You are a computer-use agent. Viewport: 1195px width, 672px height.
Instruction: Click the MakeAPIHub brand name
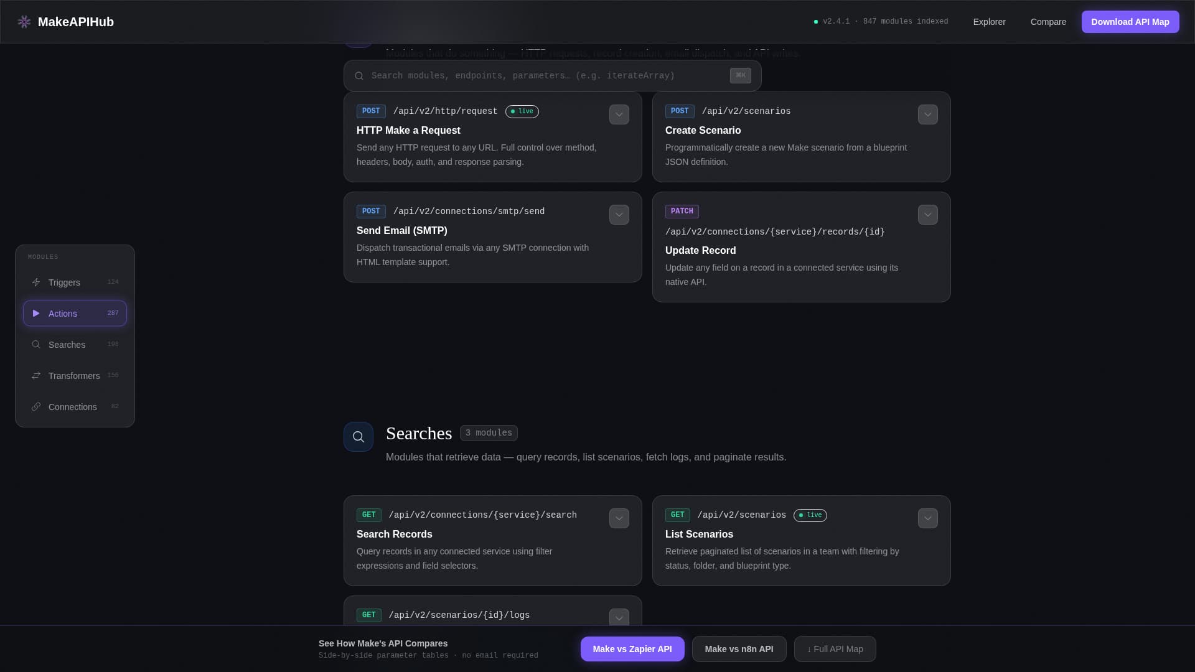click(x=76, y=22)
